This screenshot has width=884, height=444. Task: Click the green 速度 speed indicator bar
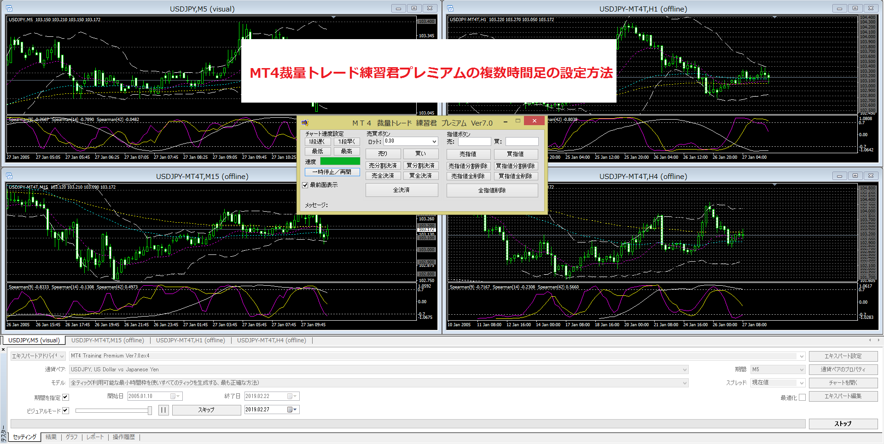point(340,161)
